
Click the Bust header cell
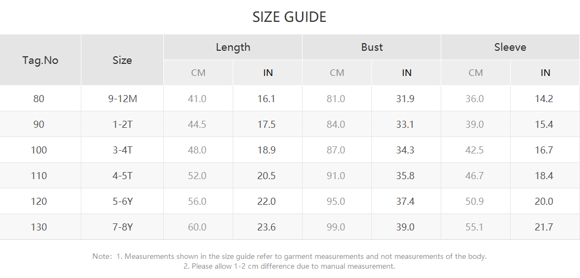click(x=372, y=48)
